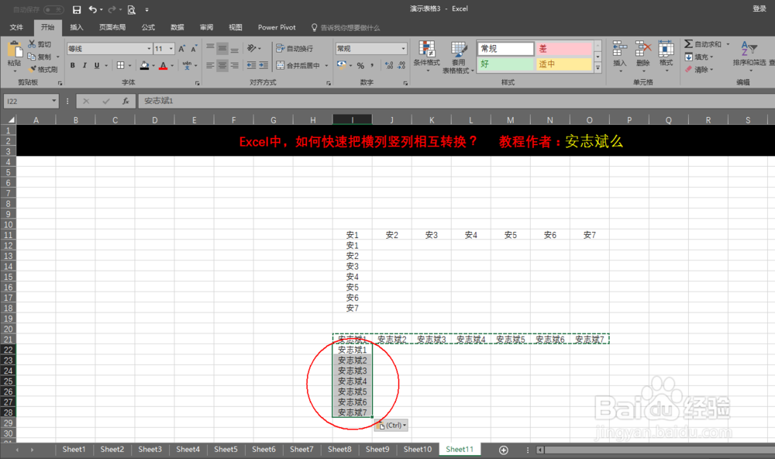Screen dimensions: 775x459
Task: Click the Cut scissors icon
Action: [32, 44]
